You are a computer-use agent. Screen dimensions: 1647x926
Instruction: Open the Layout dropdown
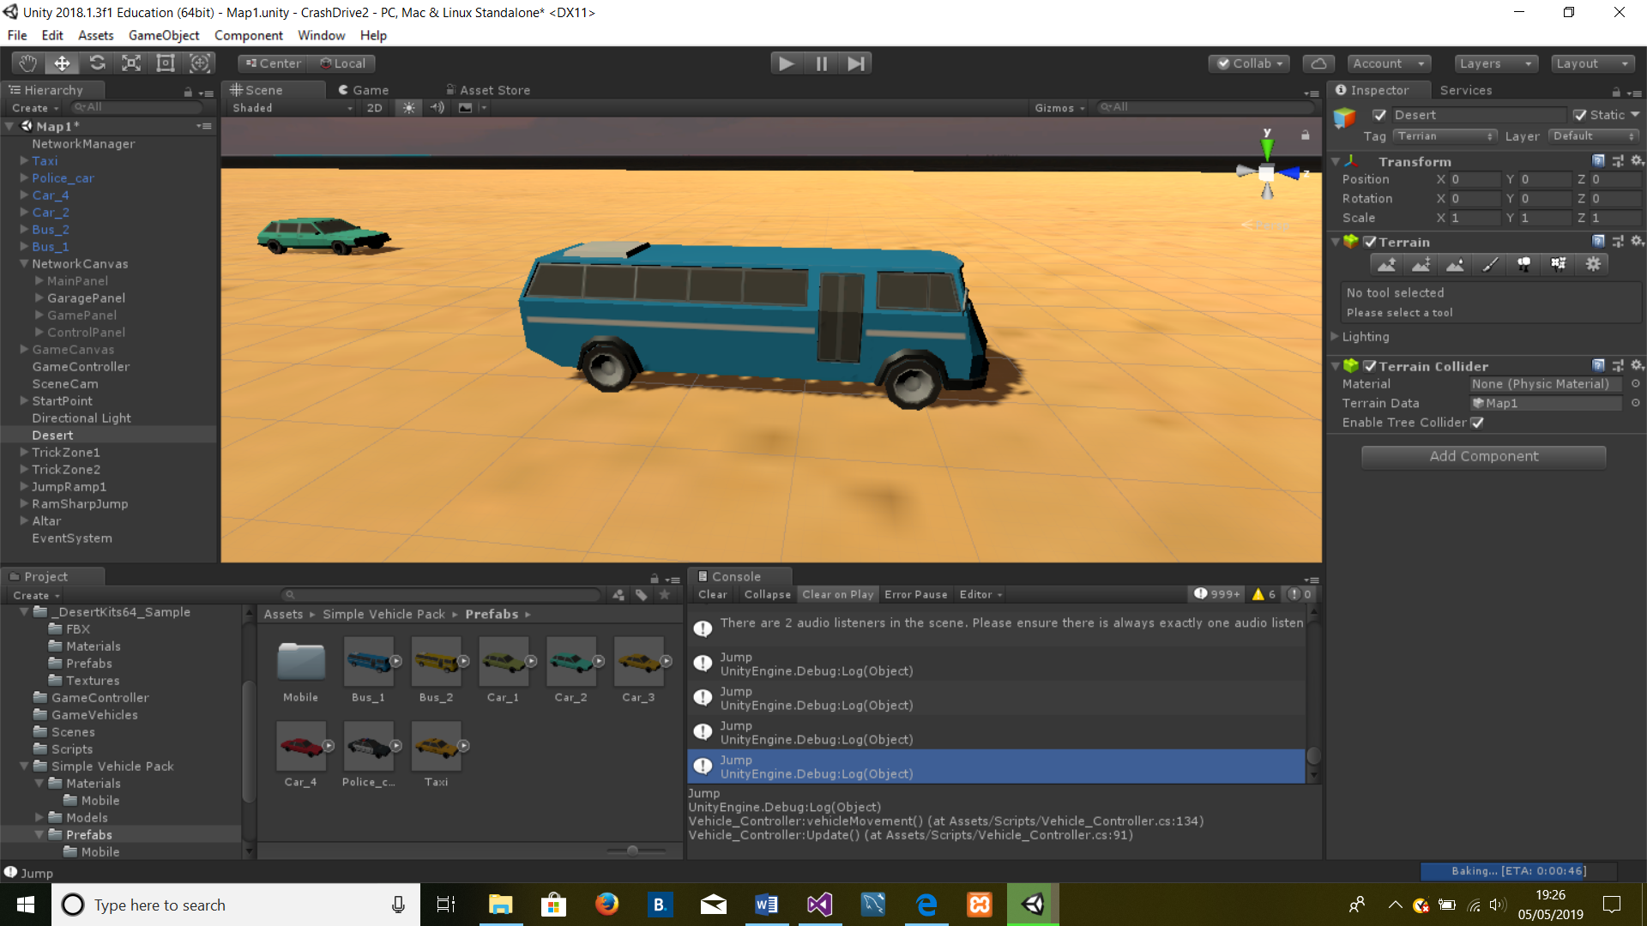click(x=1592, y=63)
